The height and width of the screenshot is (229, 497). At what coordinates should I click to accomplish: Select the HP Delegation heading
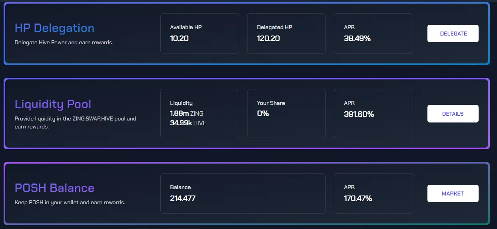click(54, 28)
